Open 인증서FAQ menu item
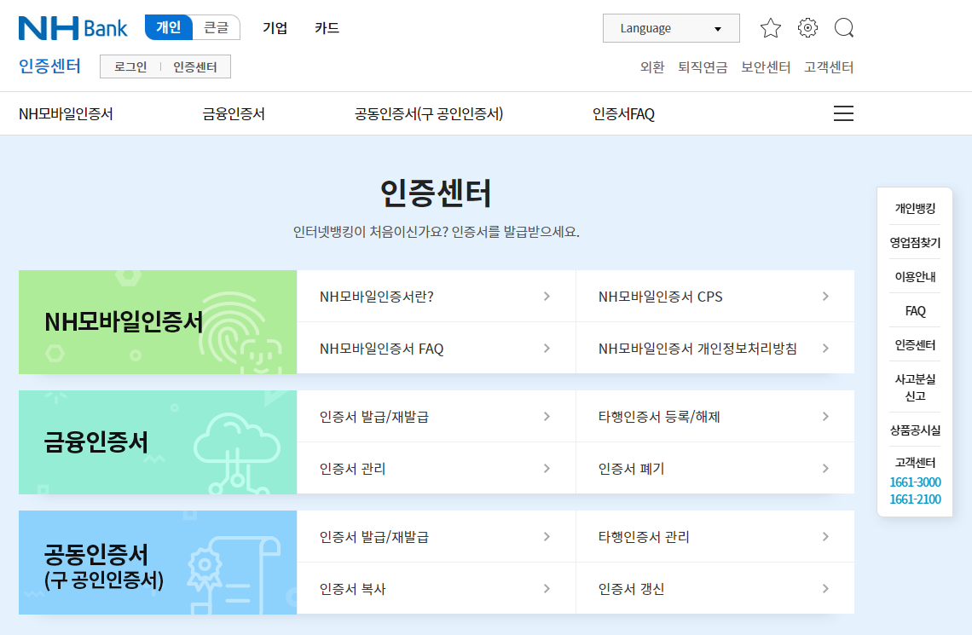This screenshot has width=972, height=635. coord(623,114)
